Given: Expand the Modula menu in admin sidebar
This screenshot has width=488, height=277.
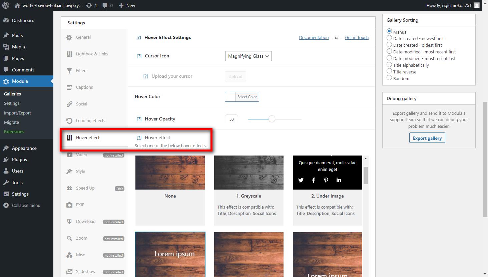Looking at the screenshot, I should 20,81.
